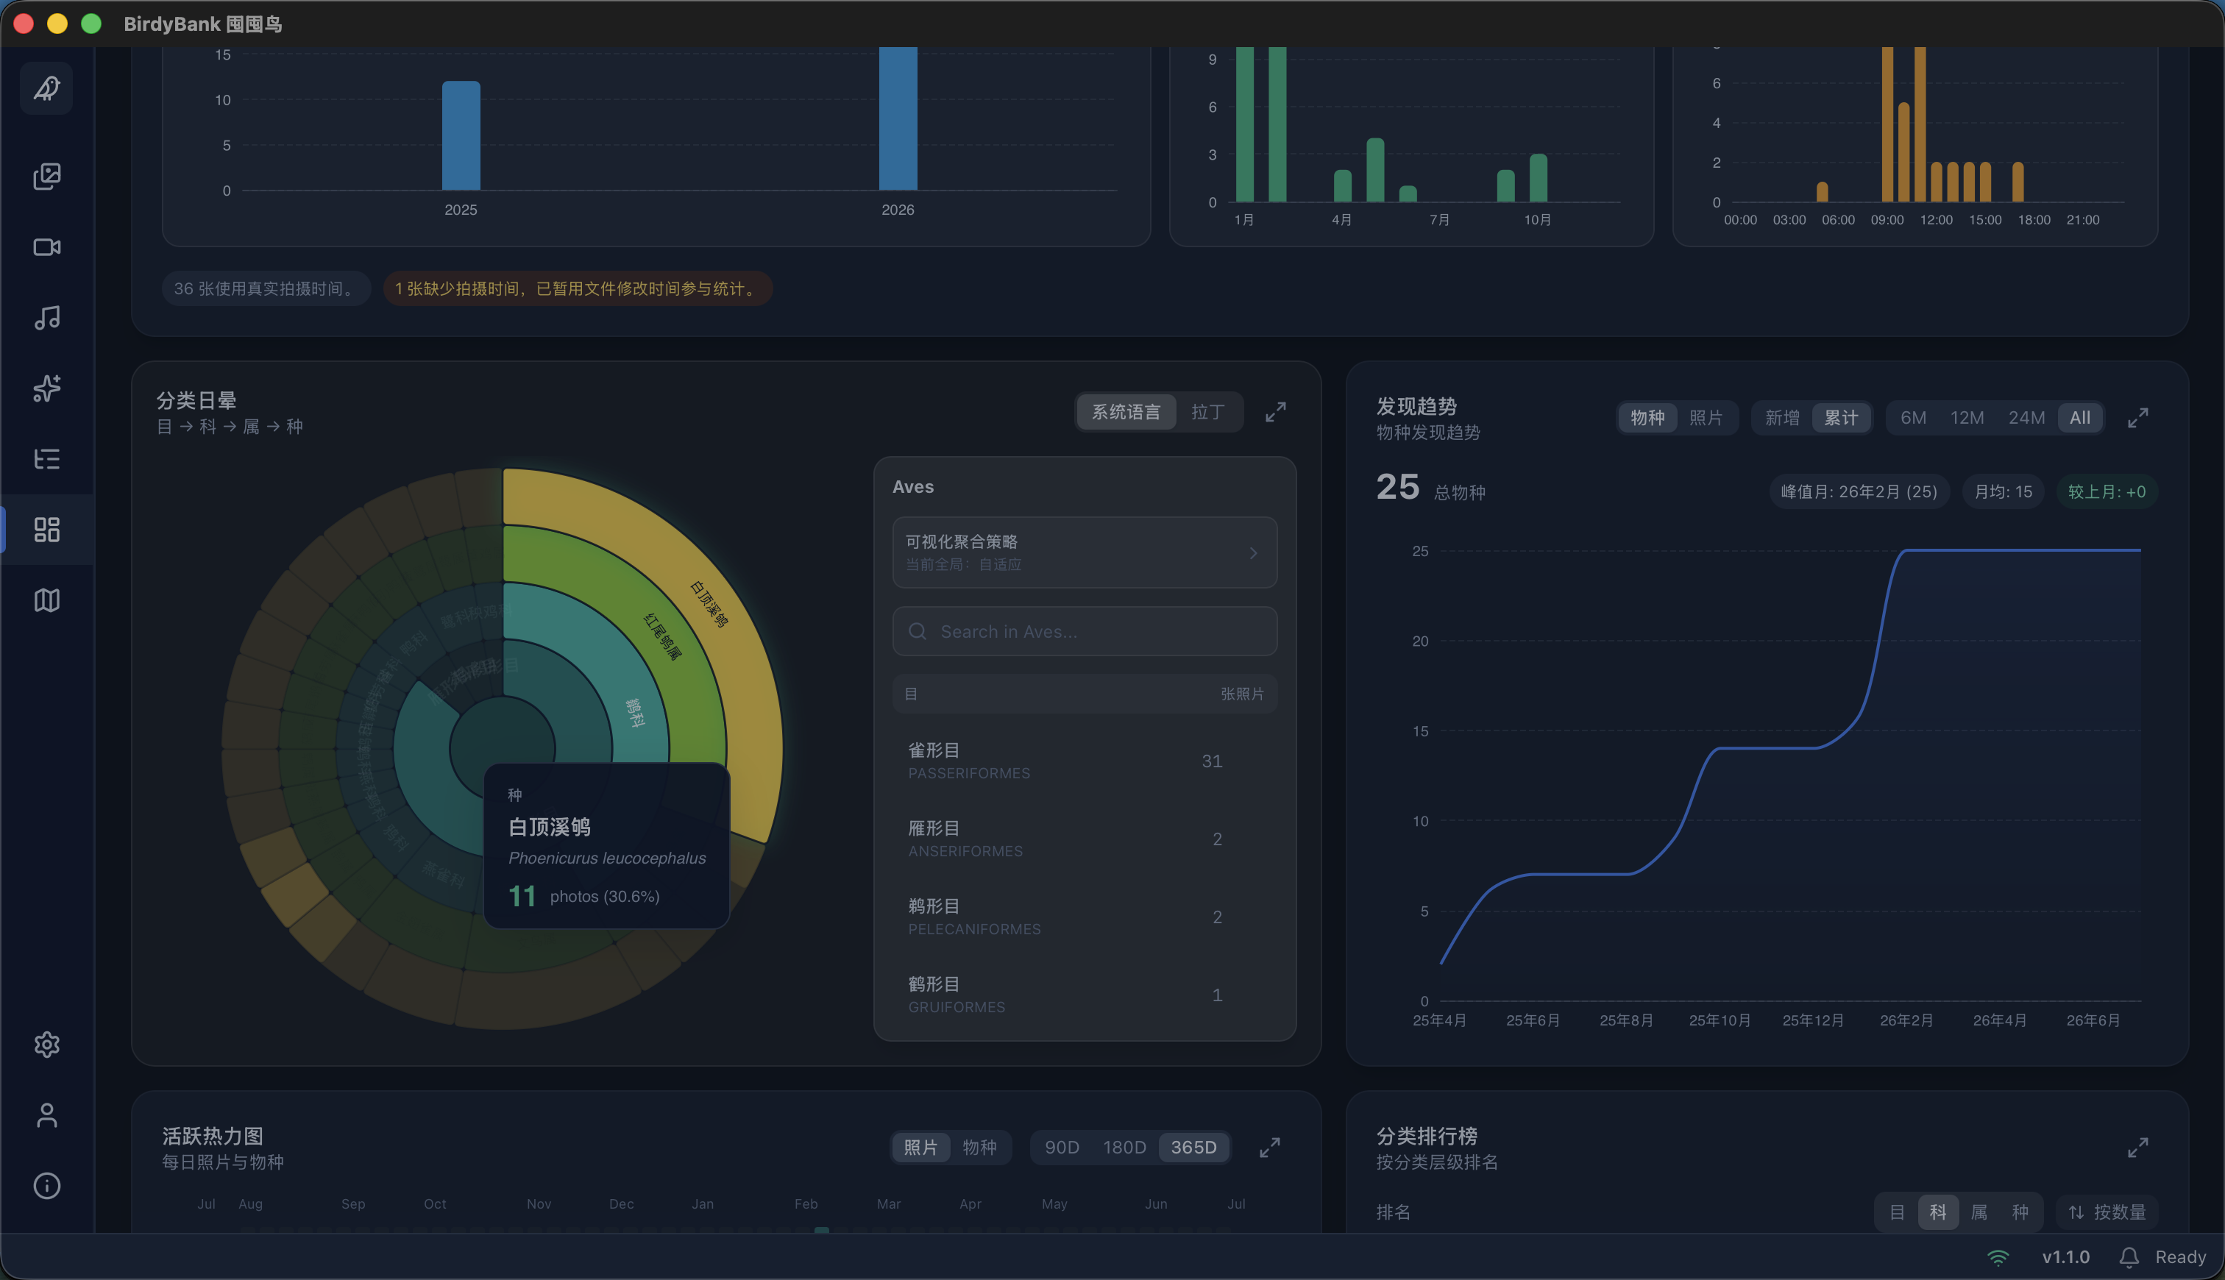Select the dashboard grid sidebar icon
2225x1280 pixels.
(46, 529)
